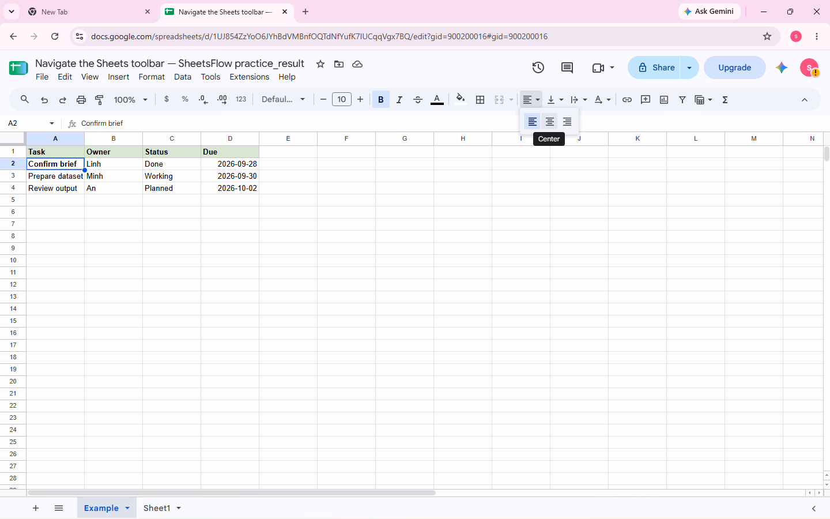
Task: Choose Center alignment in the popup
Action: coord(550,122)
